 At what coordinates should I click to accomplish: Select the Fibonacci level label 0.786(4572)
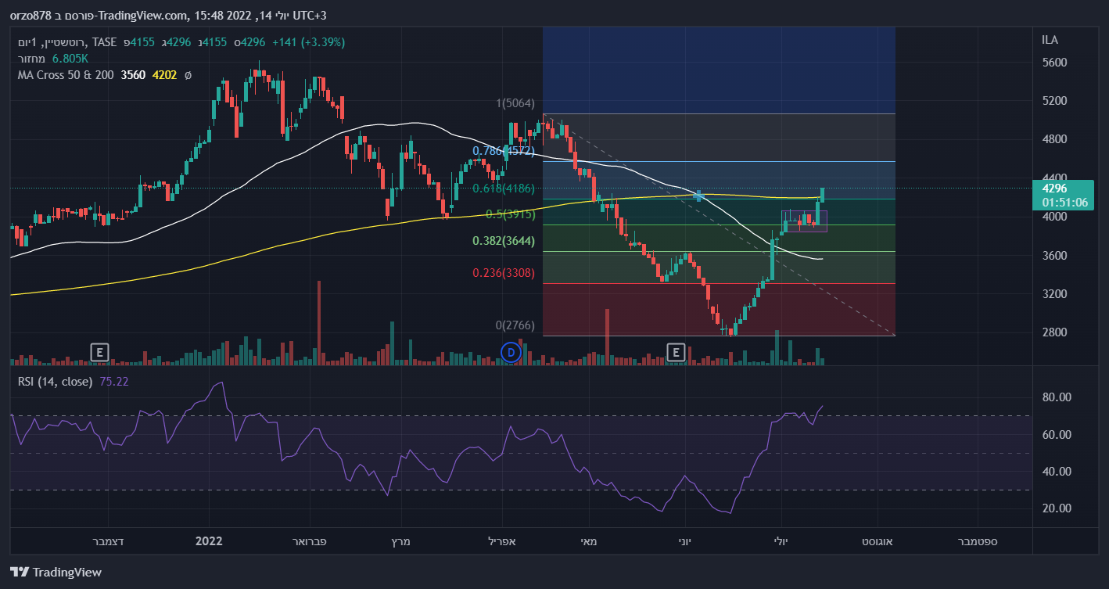tap(504, 151)
